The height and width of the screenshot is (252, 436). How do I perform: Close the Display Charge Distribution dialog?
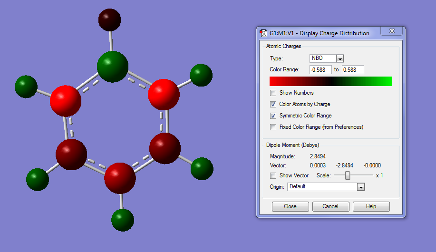[391, 31]
